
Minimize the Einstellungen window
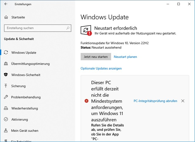pos(168,4)
